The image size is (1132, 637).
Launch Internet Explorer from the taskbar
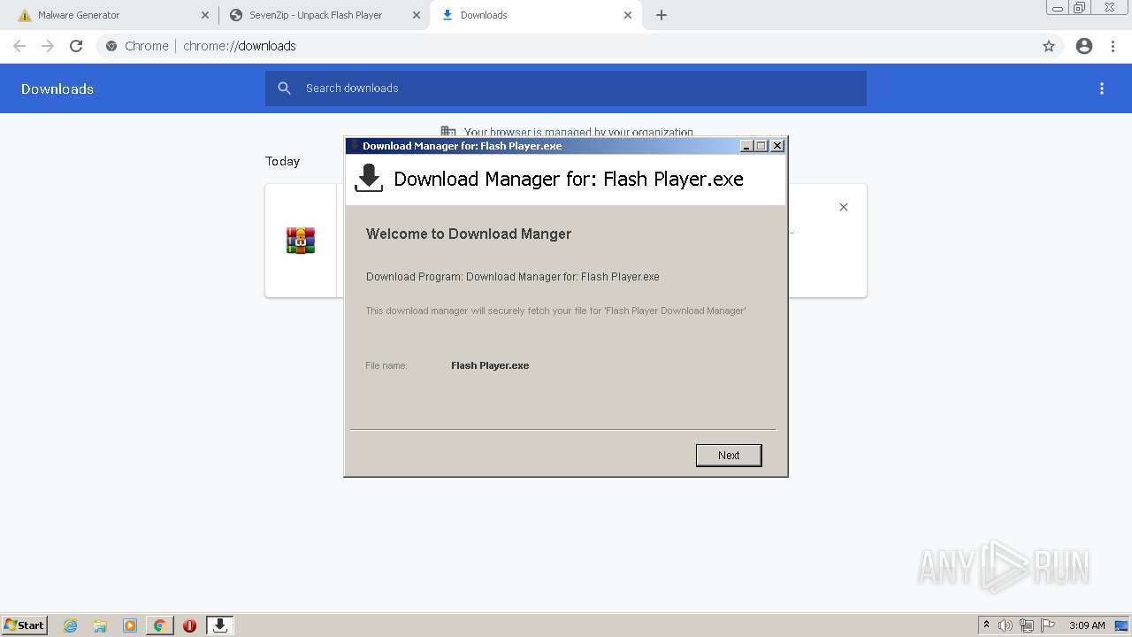point(71,625)
